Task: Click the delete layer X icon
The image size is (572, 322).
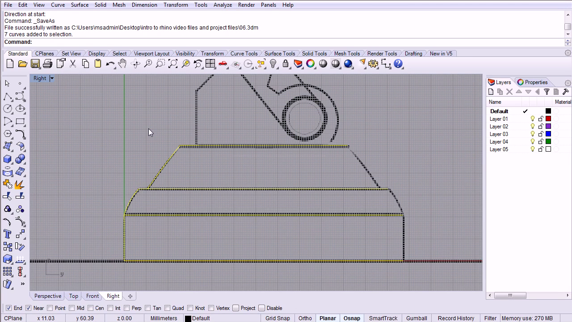Action: (x=509, y=92)
